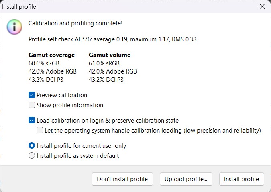Select the Profile self check ΔE*76 line
Screen dimensions: 271x192
tap(112, 39)
